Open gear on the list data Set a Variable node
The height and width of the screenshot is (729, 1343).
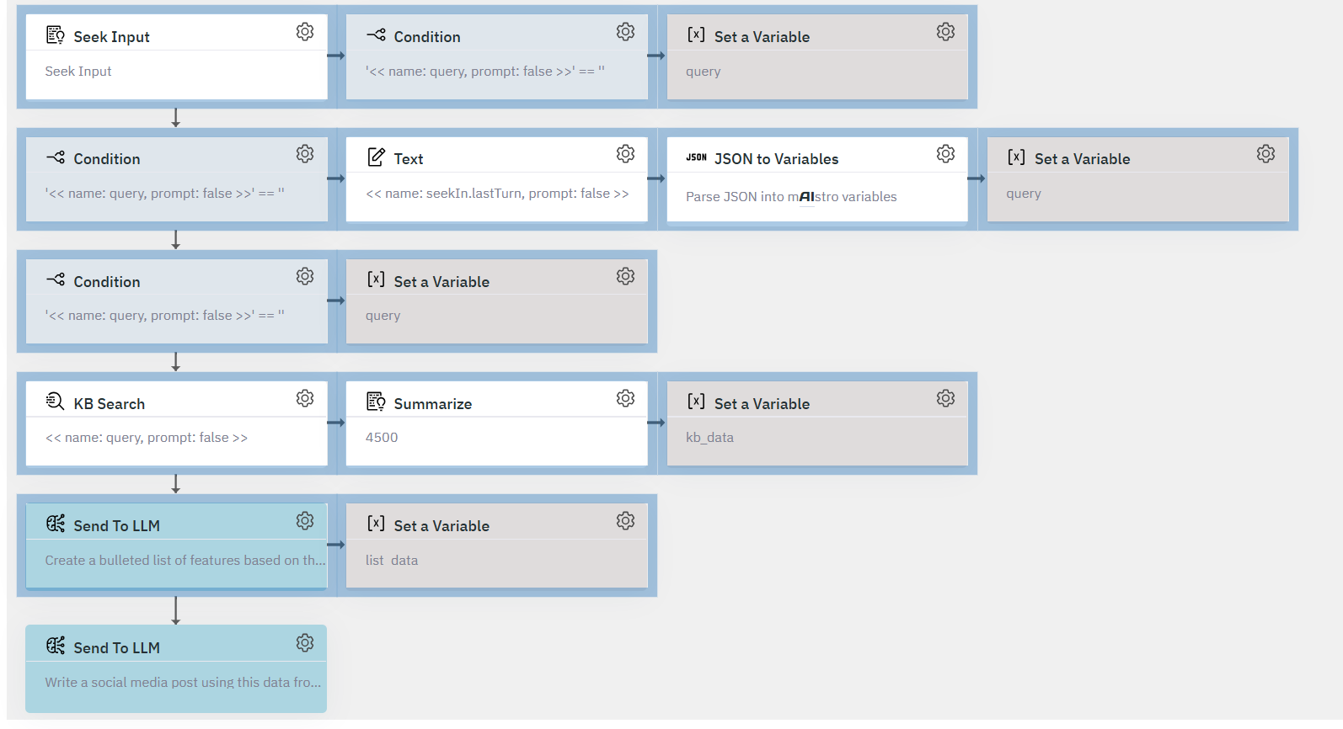click(625, 521)
